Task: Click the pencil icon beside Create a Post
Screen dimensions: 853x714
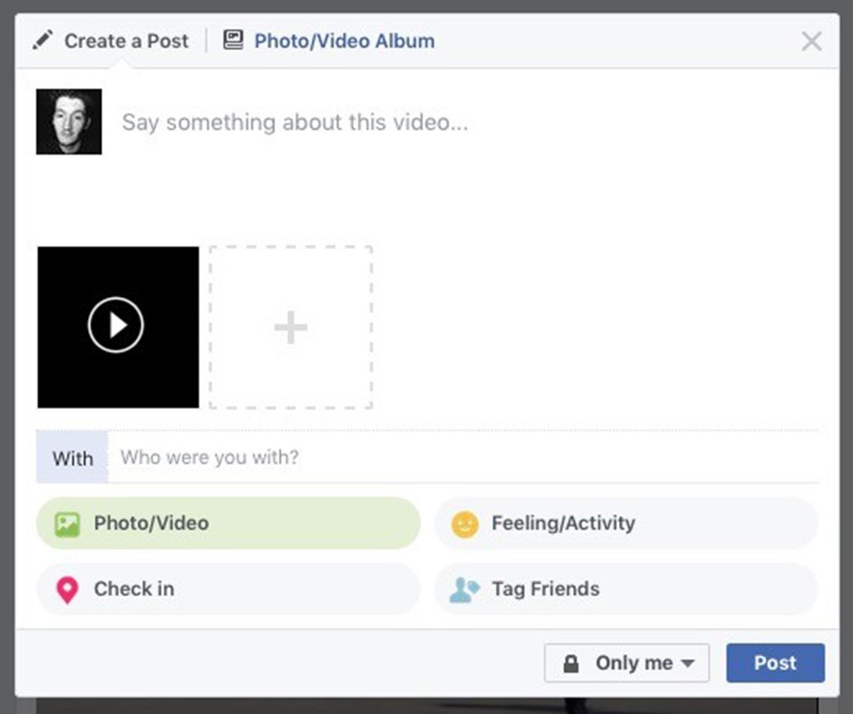Action: tap(42, 39)
